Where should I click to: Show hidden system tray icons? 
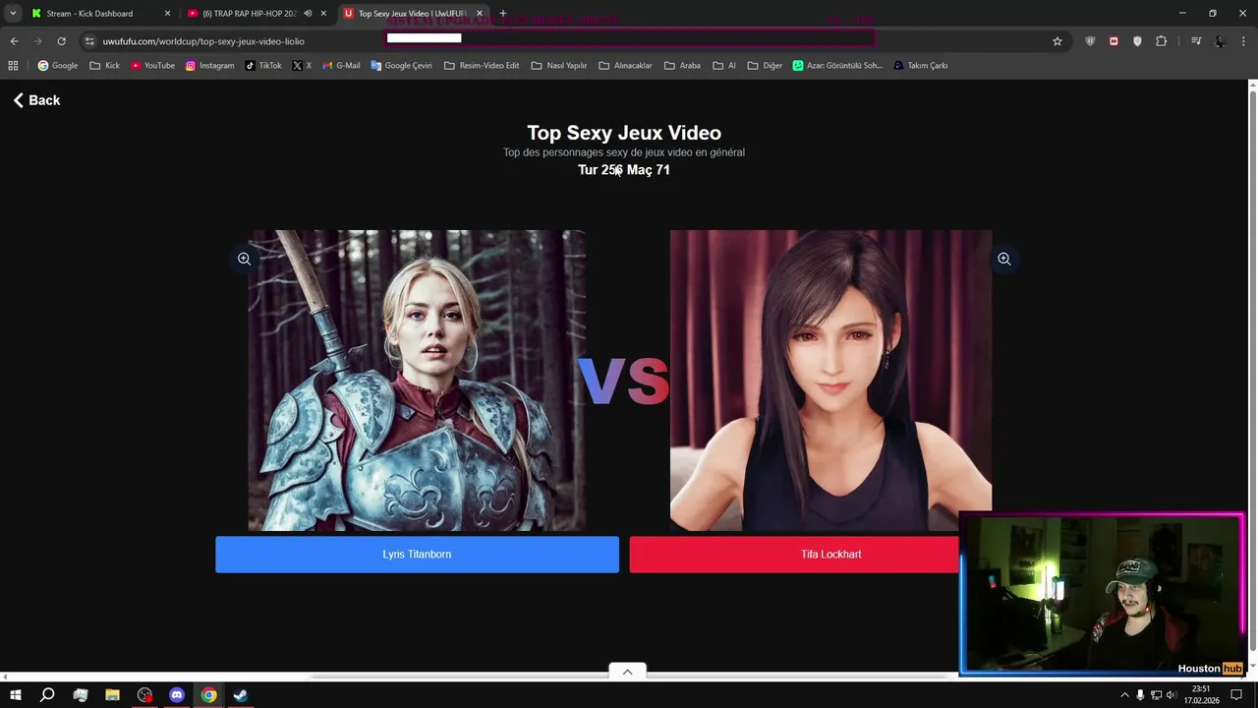coord(1124,695)
